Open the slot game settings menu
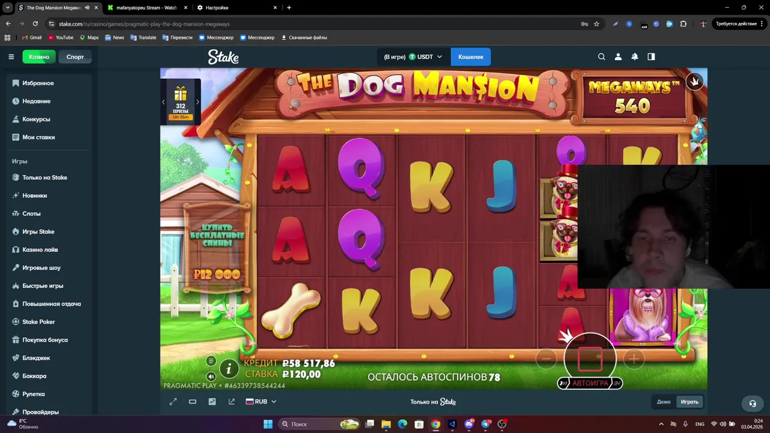Viewport: 770px width, 433px height. 211,361
